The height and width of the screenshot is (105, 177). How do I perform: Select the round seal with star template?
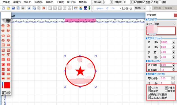coord(3,26)
